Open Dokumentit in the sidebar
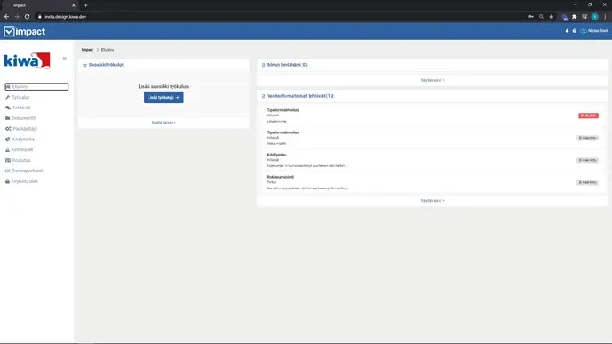Image resolution: width=612 pixels, height=344 pixels. pos(23,118)
